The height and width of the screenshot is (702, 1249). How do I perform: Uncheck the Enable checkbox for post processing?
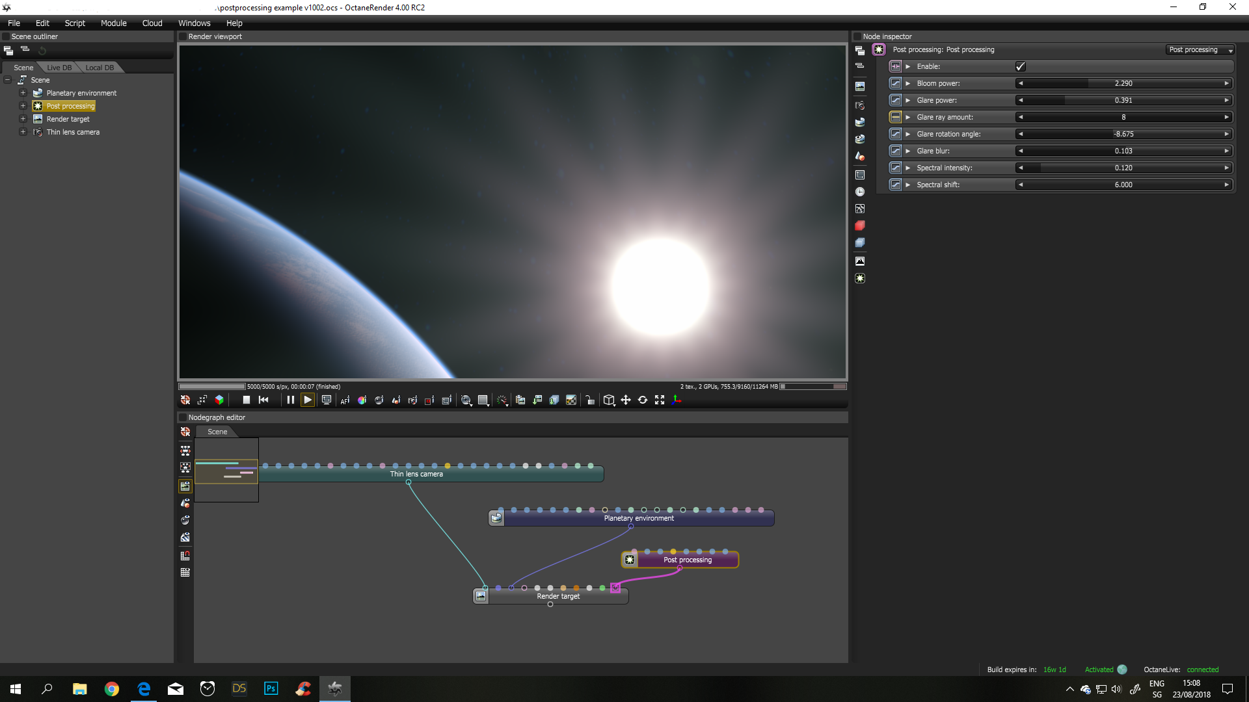[x=1020, y=66]
